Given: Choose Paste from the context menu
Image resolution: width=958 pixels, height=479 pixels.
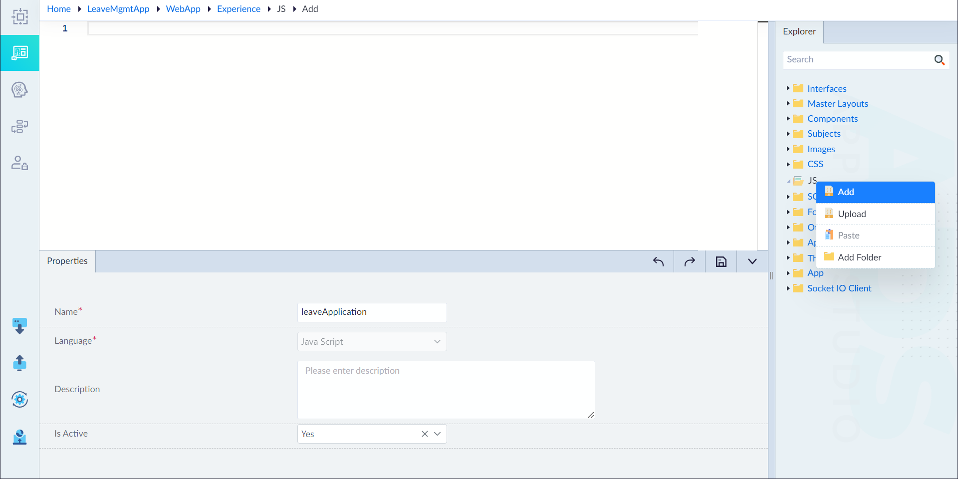Looking at the screenshot, I should click(x=875, y=236).
